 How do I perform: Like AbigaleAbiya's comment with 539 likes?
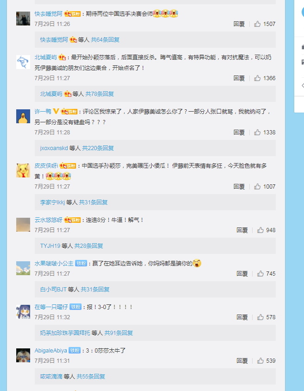click(x=260, y=360)
